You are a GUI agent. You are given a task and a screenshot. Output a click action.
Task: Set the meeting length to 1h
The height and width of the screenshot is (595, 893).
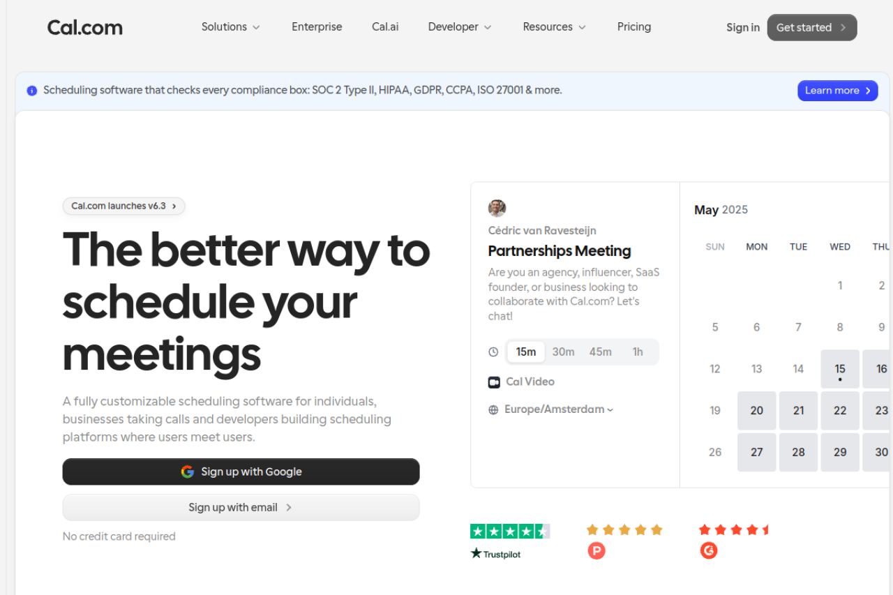638,352
